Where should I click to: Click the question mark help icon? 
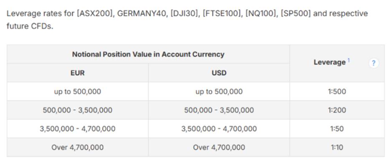coord(373,63)
